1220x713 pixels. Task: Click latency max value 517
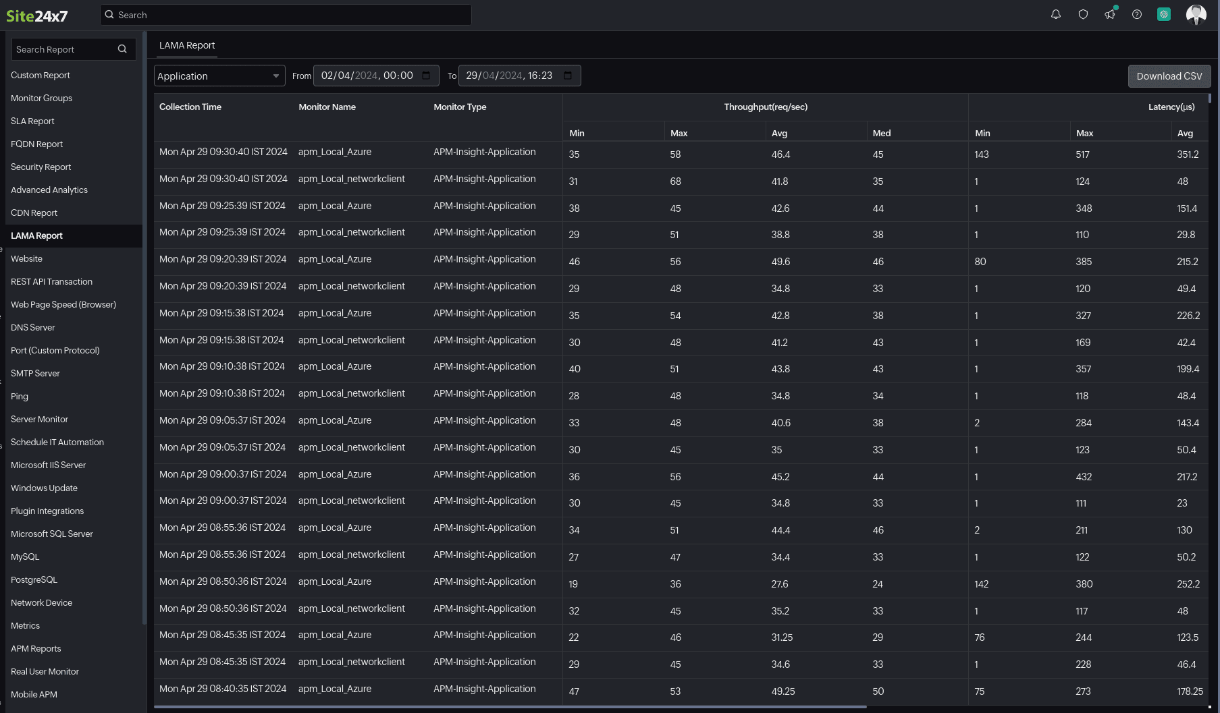(1082, 154)
